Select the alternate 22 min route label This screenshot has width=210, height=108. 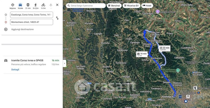[x=165, y=49]
